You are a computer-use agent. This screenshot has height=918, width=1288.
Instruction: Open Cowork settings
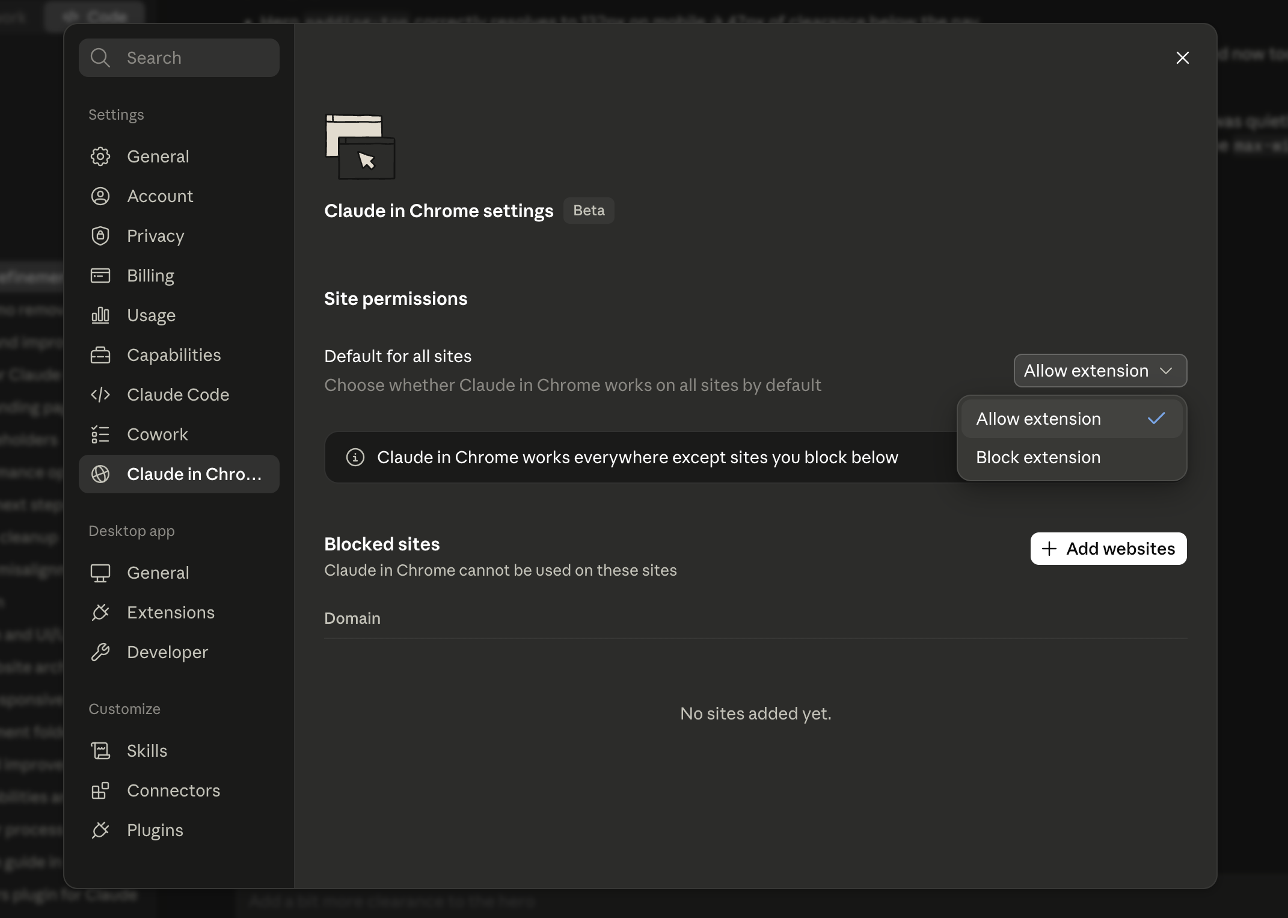179,434
